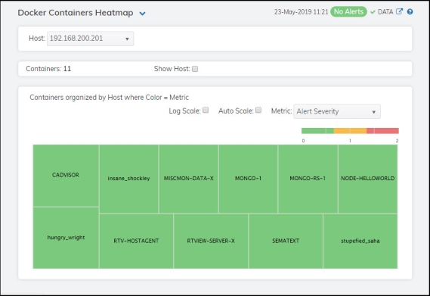Enable the Auto Scale checkbox

pyautogui.click(x=258, y=111)
